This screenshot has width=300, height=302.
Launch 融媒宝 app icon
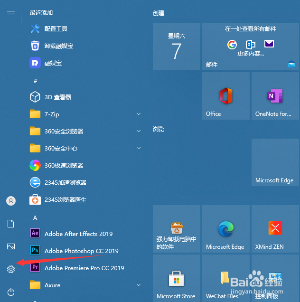pyautogui.click(x=35, y=63)
